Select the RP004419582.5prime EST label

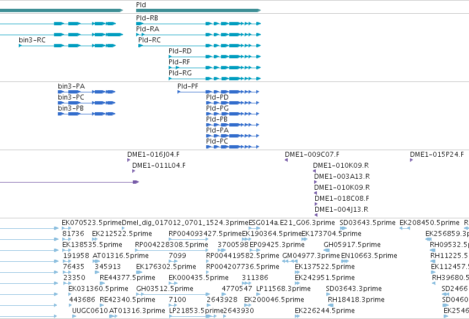(242, 256)
